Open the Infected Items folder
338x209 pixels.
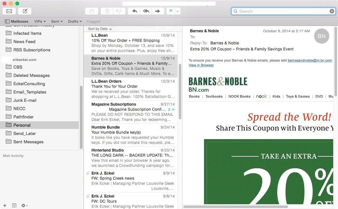point(39,33)
